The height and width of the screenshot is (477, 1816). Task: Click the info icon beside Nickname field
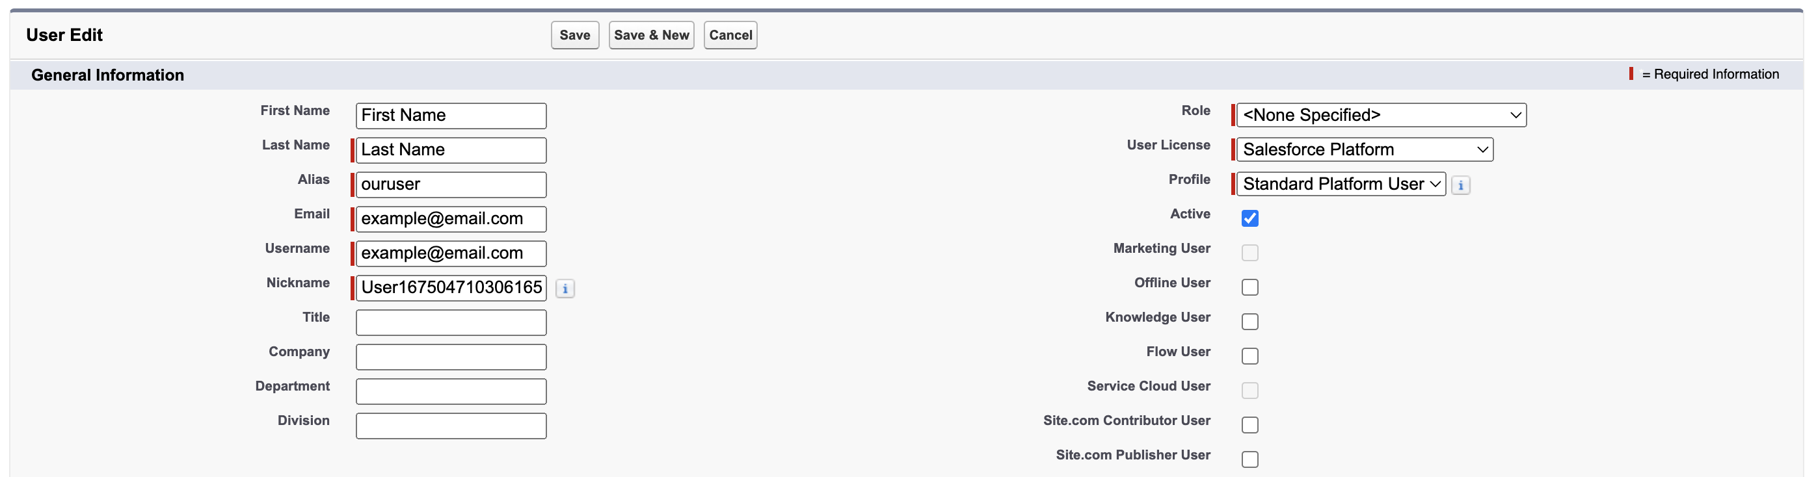(565, 288)
